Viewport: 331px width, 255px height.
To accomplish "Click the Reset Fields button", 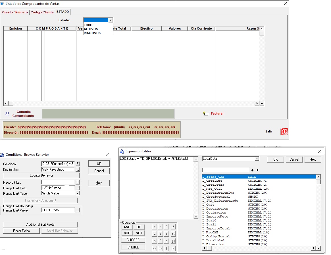I will coord(21,231).
